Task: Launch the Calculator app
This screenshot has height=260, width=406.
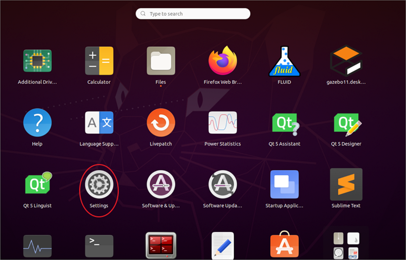Action: (99, 61)
